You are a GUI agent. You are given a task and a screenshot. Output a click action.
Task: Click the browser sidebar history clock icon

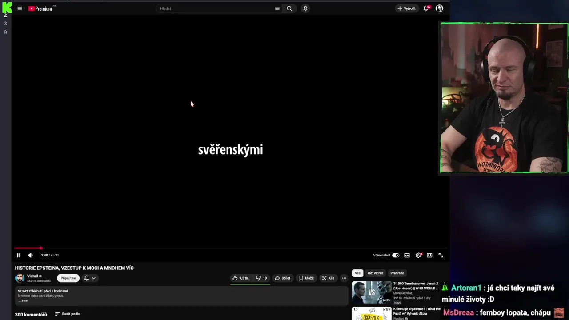5,24
